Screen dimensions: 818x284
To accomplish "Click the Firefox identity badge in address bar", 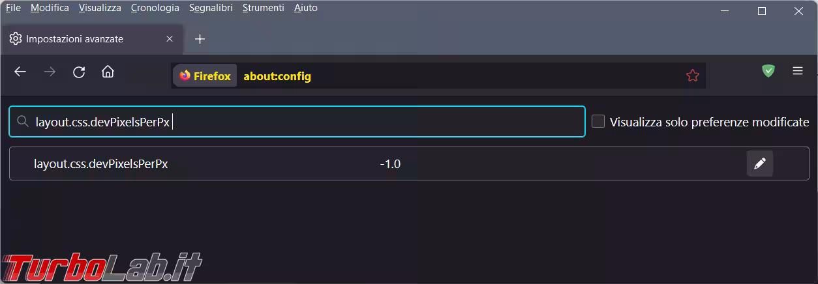I will pyautogui.click(x=205, y=76).
